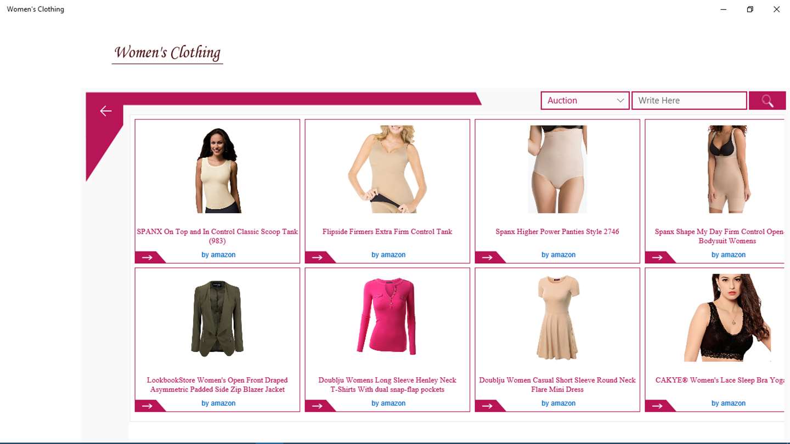The image size is (790, 444).
Task: Click arrow under Doublju Flare Mini Dress
Action: pyautogui.click(x=487, y=406)
